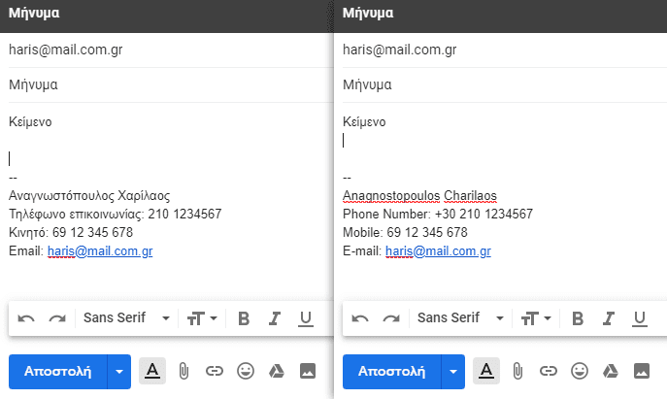The height and width of the screenshot is (399, 667).
Task: Click body text Κείμενο in right window
Action: (364, 122)
